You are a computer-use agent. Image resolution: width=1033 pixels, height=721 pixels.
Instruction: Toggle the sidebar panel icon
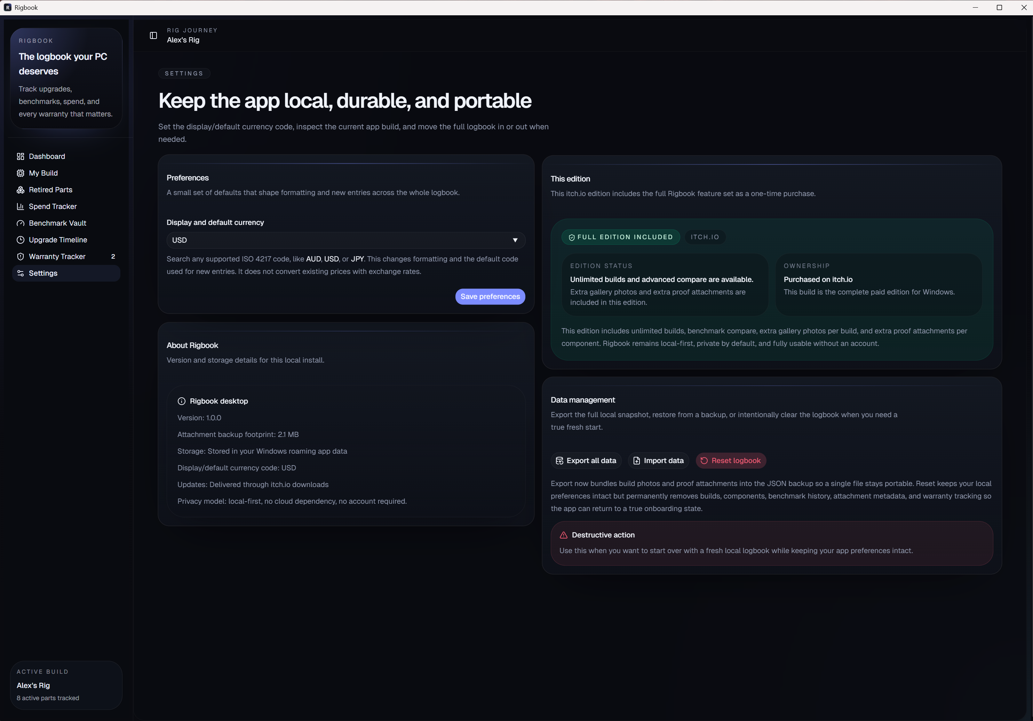153,35
